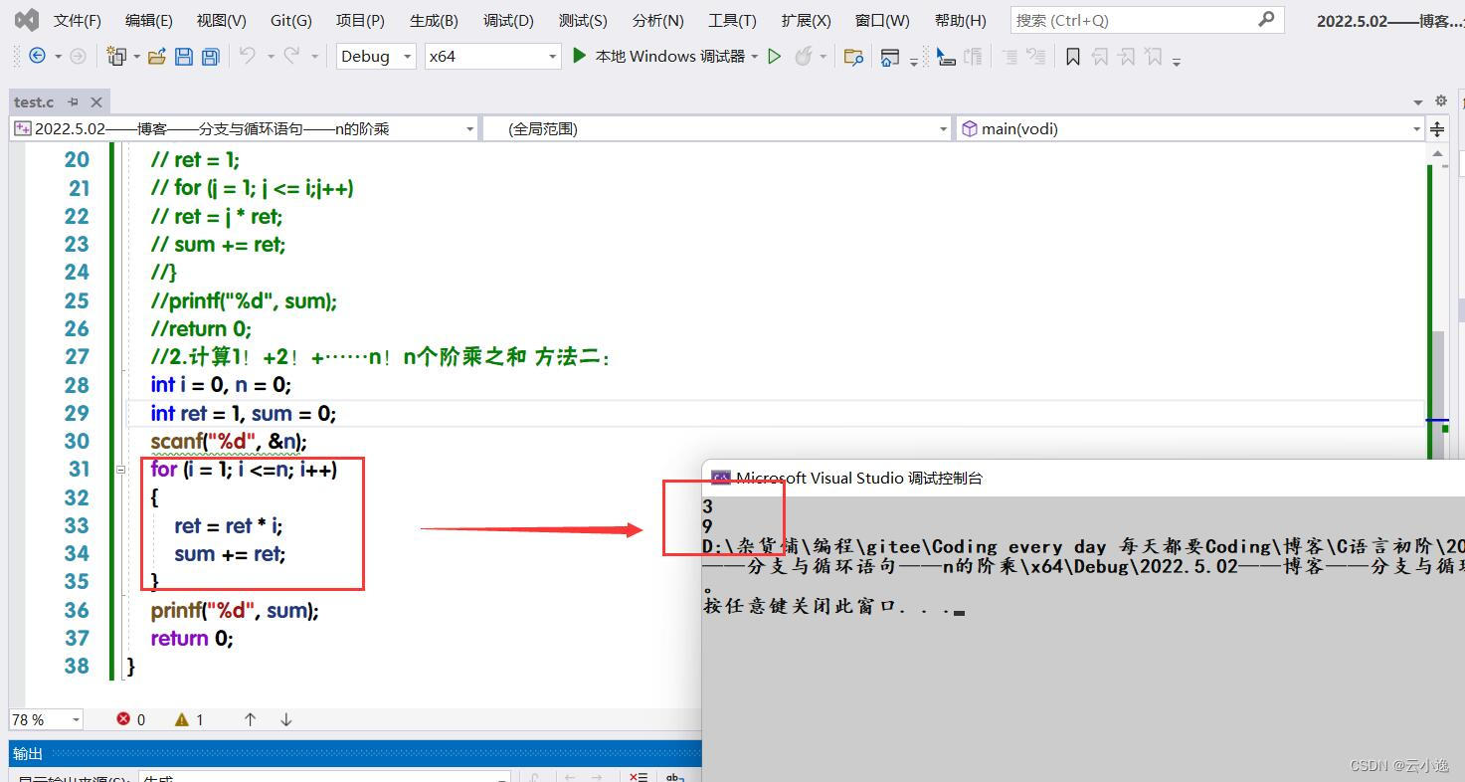Open the global scope (全局范围) dropdown
This screenshot has height=782, width=1465.
pyautogui.click(x=718, y=128)
